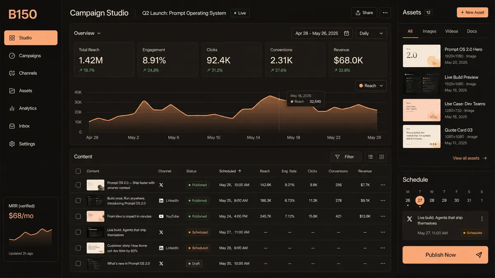Check the Build once. Run anywhere row

pyautogui.click(x=78, y=201)
